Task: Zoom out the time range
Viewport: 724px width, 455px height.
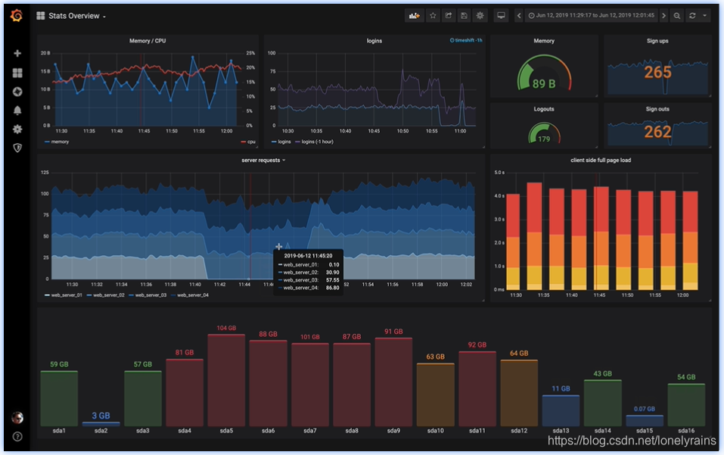Action: [677, 16]
